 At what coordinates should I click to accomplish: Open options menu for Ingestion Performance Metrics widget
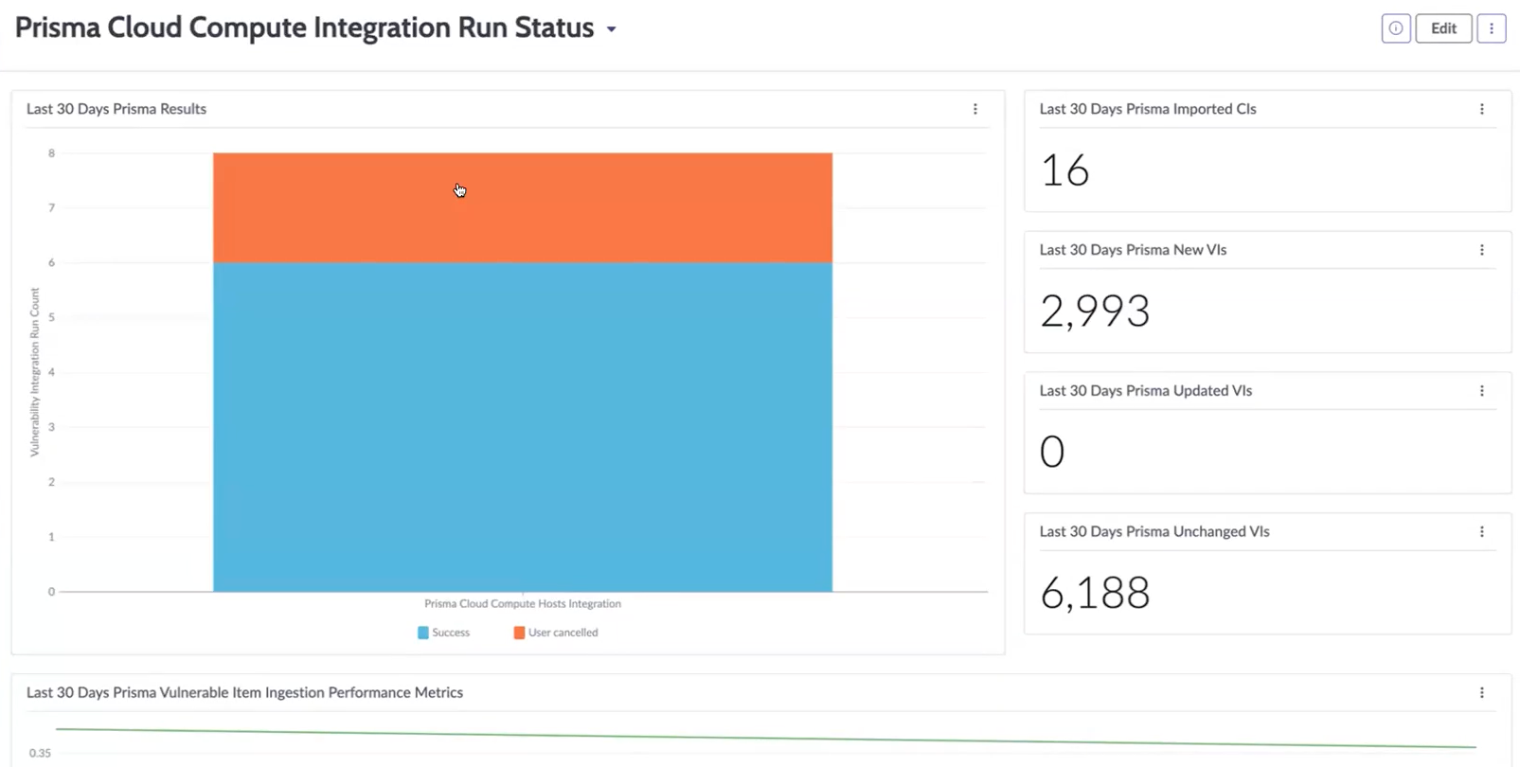(x=1482, y=693)
